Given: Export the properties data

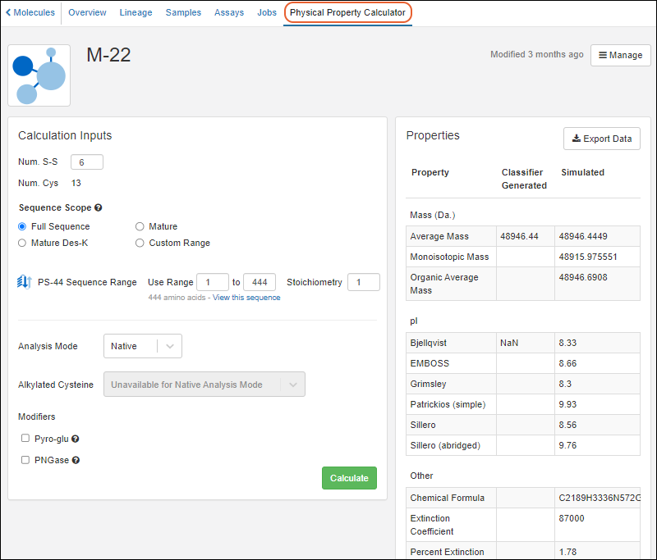Looking at the screenshot, I should (601, 139).
